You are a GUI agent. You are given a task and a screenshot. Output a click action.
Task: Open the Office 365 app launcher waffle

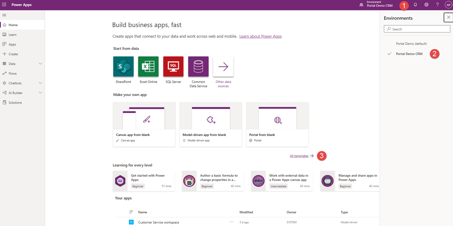4,5
